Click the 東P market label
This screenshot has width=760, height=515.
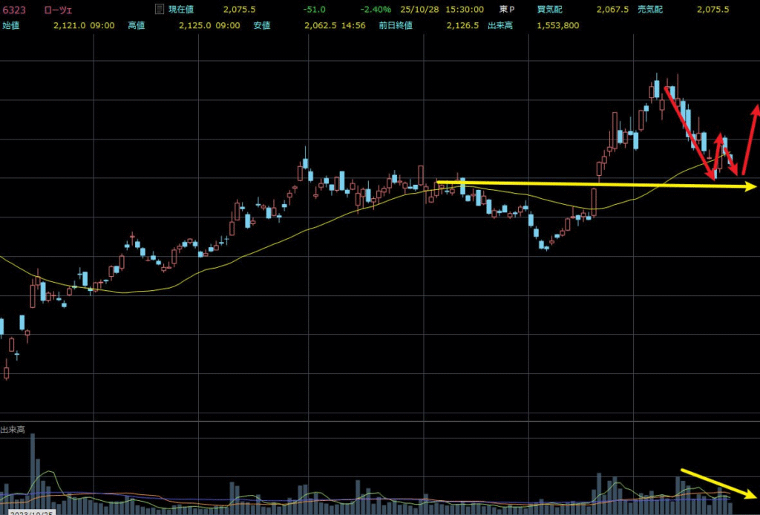[x=507, y=10]
